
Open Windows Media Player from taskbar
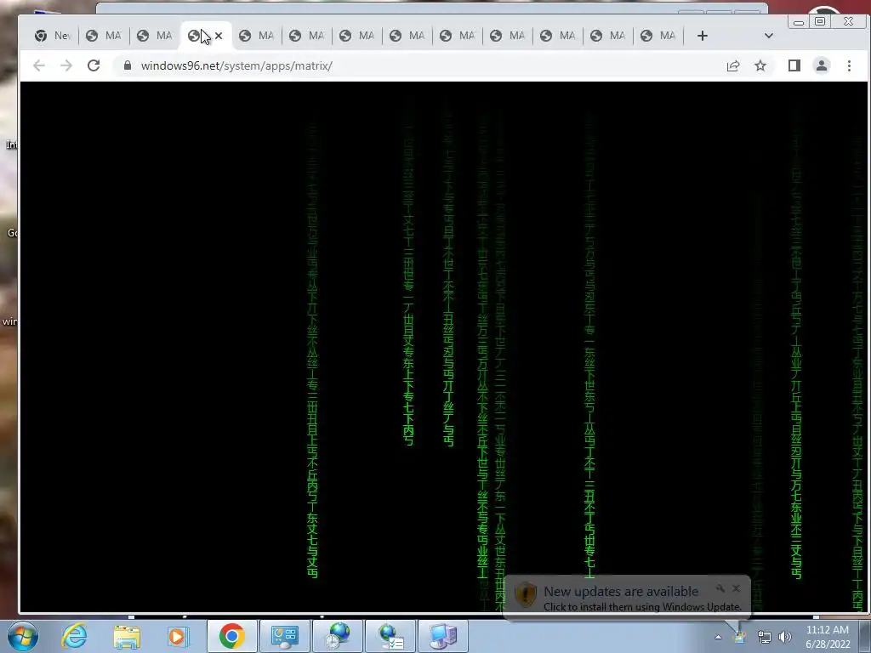click(178, 636)
